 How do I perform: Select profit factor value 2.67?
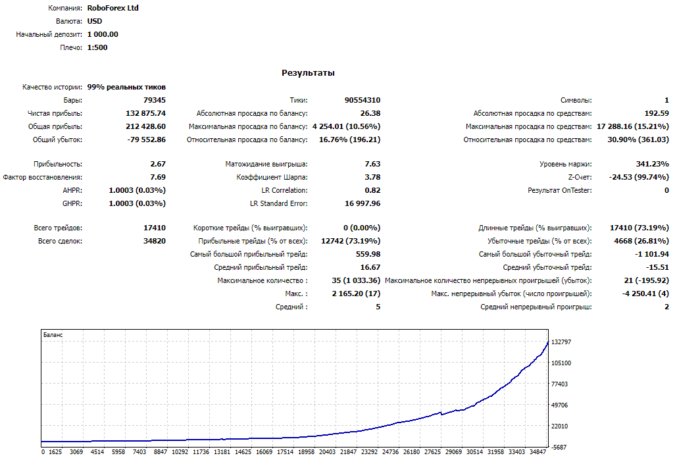158,164
